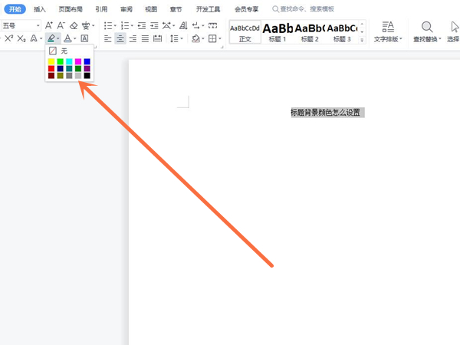Toggle right text alignment
460x345 pixels.
[x=133, y=38]
